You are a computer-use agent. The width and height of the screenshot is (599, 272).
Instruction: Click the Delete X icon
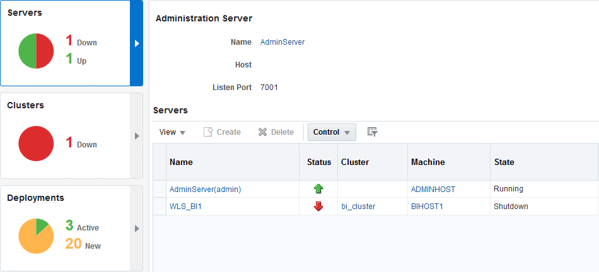tap(263, 132)
